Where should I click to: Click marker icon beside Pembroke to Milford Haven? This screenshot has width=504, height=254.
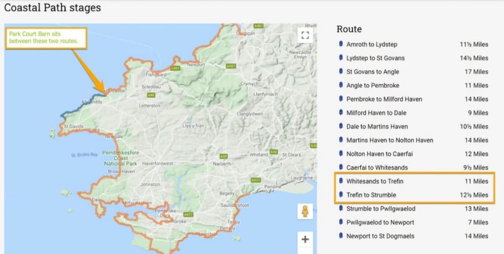click(341, 99)
